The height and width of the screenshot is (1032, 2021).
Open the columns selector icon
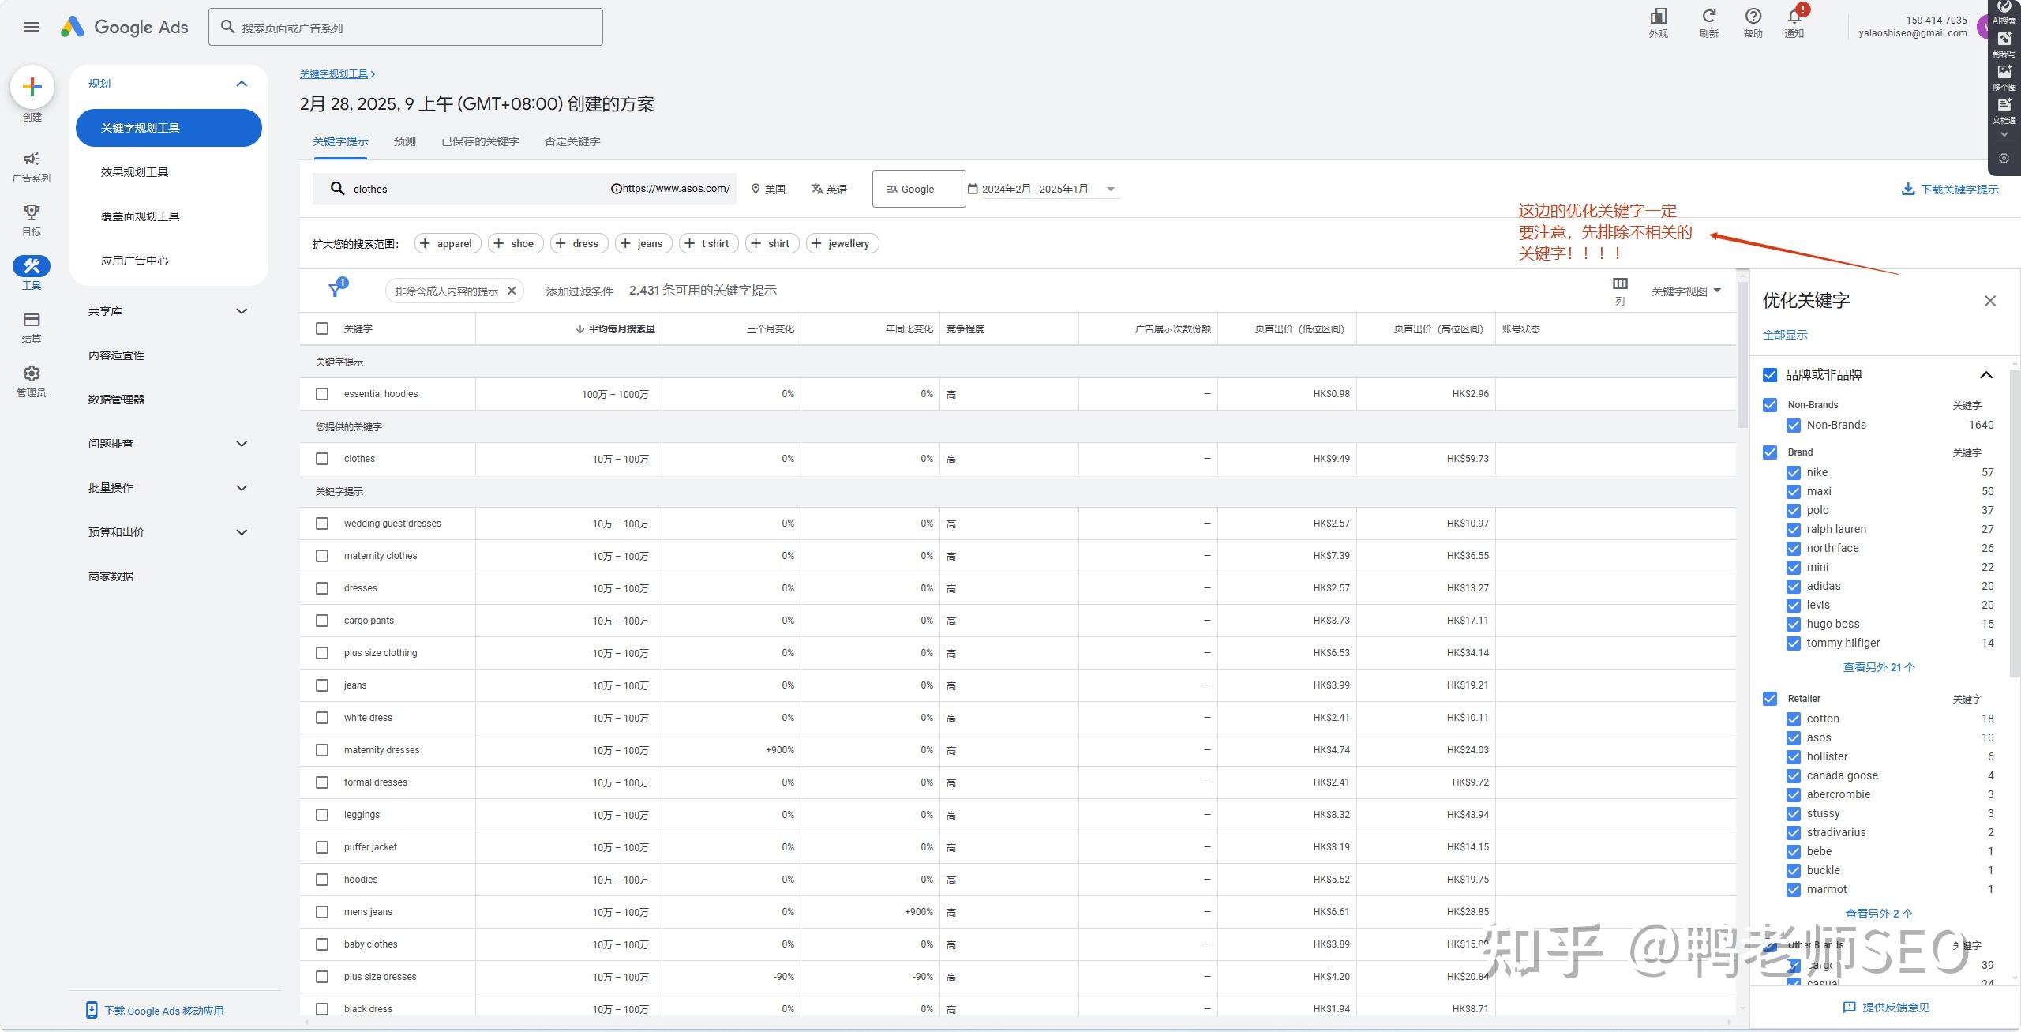click(x=1620, y=284)
